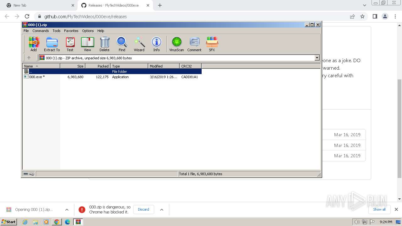Expand the archive path dropdown
The image size is (402, 226).
(x=317, y=58)
